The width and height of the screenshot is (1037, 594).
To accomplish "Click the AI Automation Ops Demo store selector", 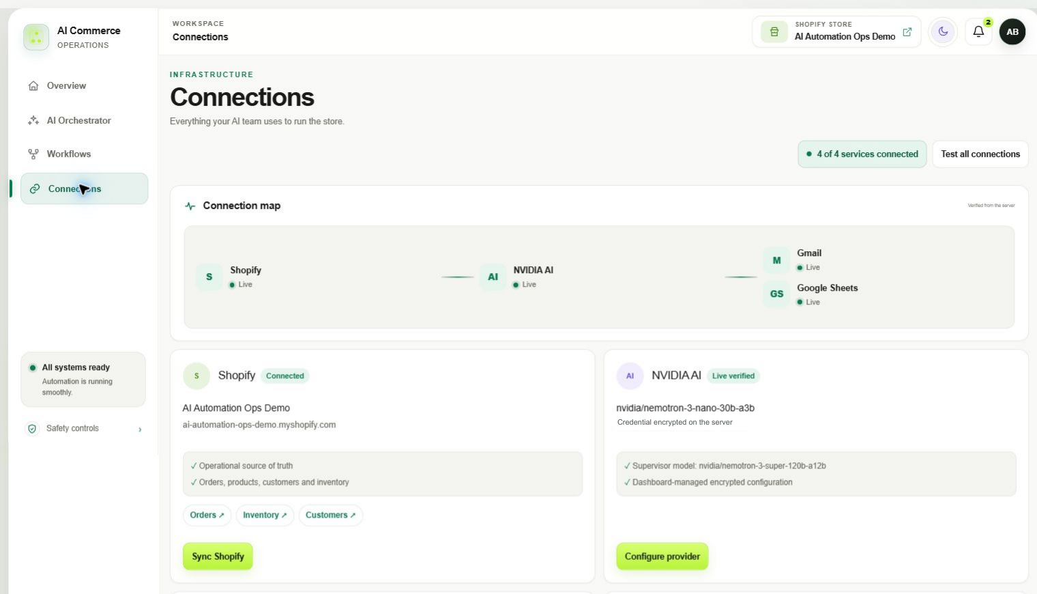I will [836, 31].
